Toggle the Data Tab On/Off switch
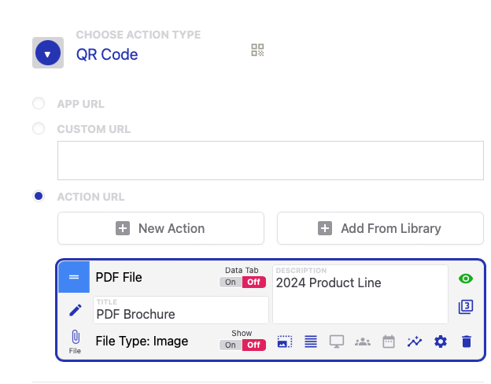The height and width of the screenshot is (384, 491). [x=242, y=282]
